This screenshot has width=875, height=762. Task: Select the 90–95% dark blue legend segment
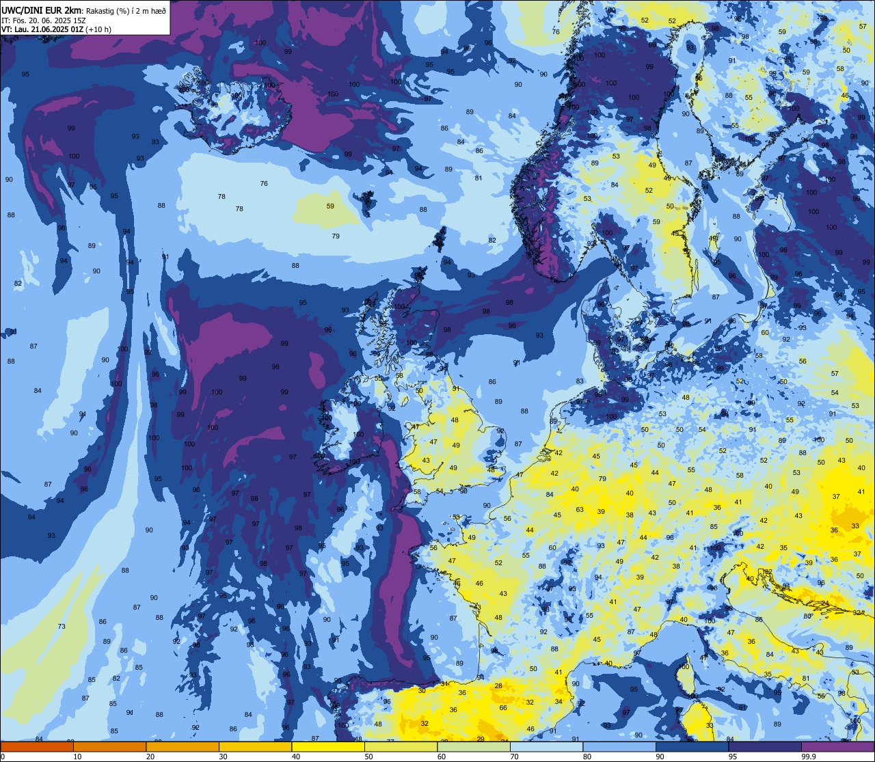[691, 746]
